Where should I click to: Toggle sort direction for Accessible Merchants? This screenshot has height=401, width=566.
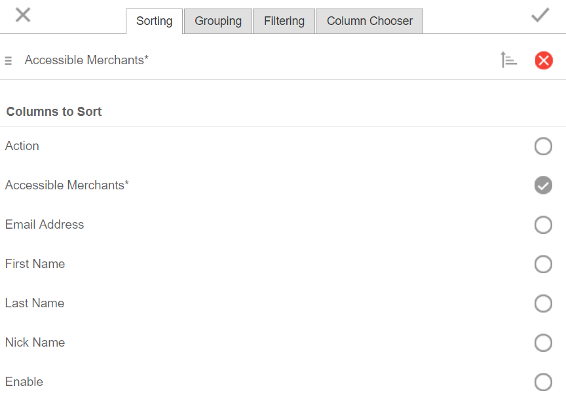coord(509,60)
